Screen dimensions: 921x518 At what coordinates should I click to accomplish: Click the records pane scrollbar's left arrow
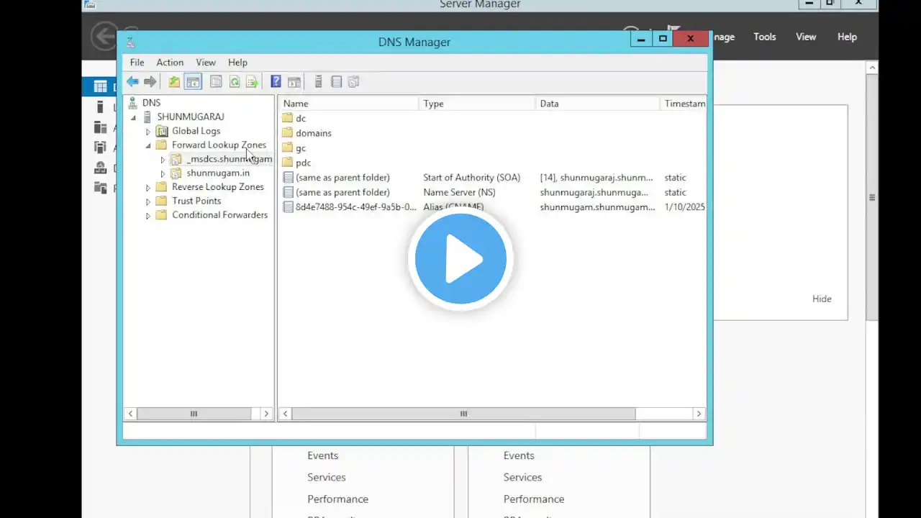click(286, 414)
